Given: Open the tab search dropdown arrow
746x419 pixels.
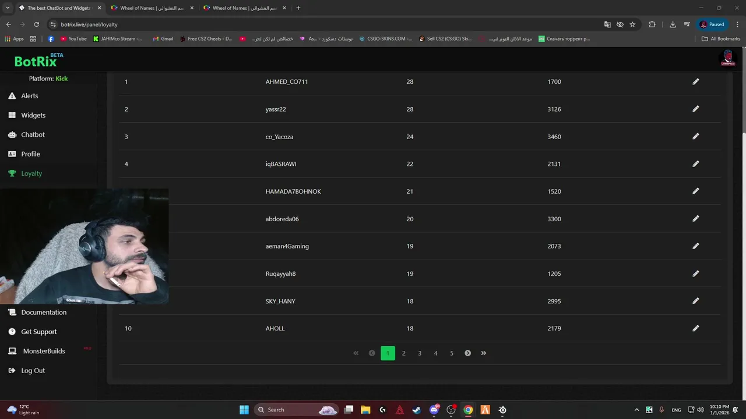Looking at the screenshot, I should [8, 8].
